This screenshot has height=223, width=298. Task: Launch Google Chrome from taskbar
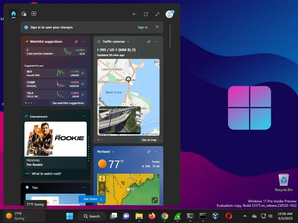165,216
